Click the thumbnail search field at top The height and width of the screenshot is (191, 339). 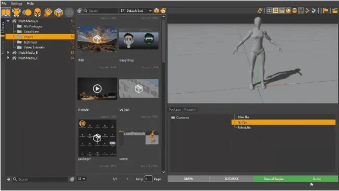(x=100, y=10)
